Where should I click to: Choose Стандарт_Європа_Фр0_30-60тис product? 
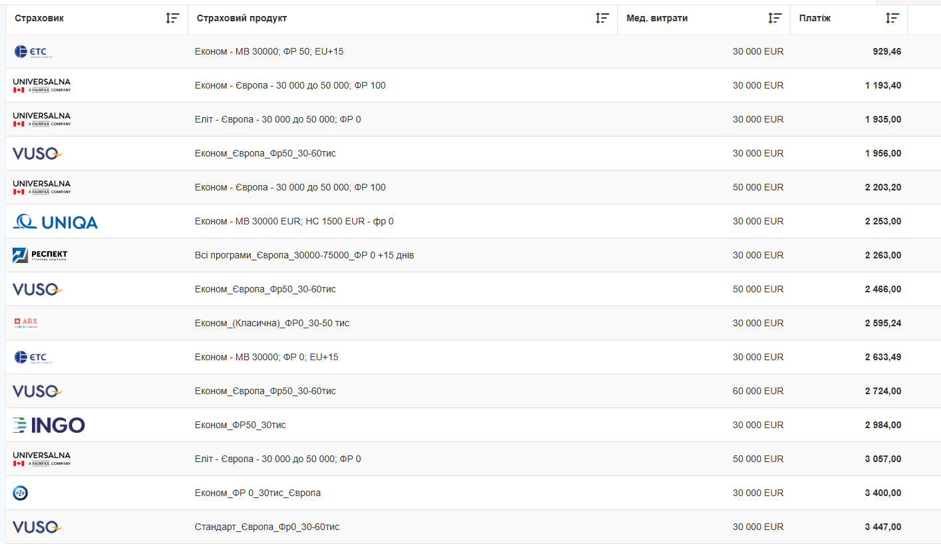click(x=267, y=527)
